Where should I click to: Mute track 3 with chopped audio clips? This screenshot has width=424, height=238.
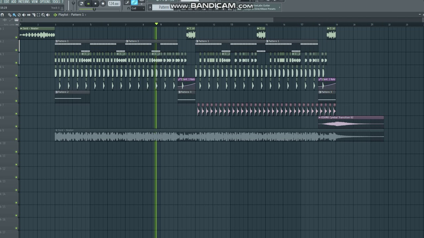pos(16,63)
